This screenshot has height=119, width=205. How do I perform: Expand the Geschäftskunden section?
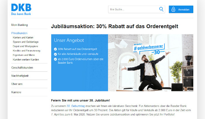click(x=22, y=68)
